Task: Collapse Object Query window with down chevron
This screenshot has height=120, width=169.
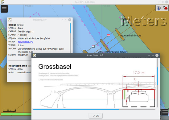Action: click(62, 20)
